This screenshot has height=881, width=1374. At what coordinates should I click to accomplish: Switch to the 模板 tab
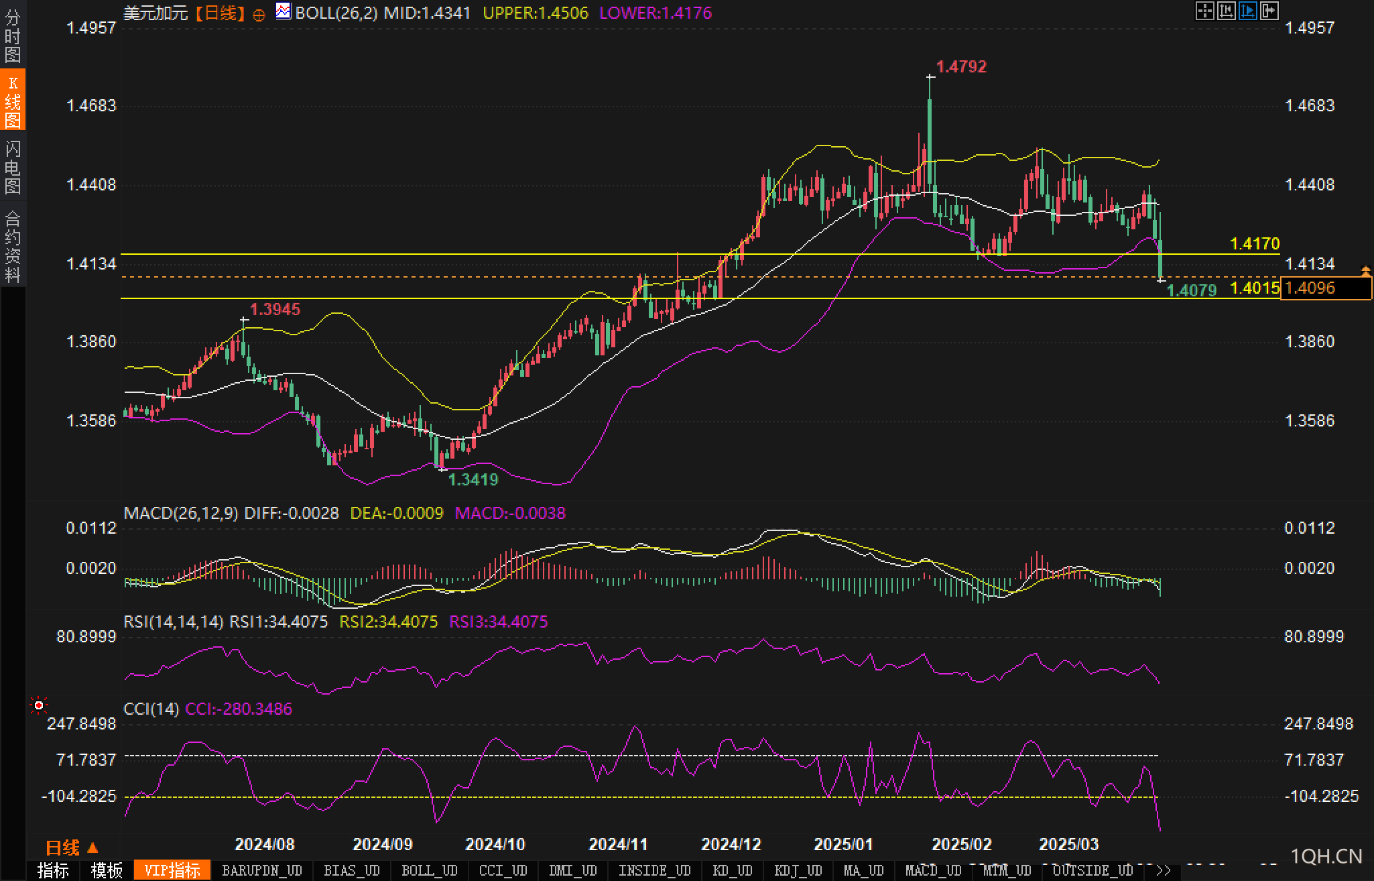click(x=107, y=871)
